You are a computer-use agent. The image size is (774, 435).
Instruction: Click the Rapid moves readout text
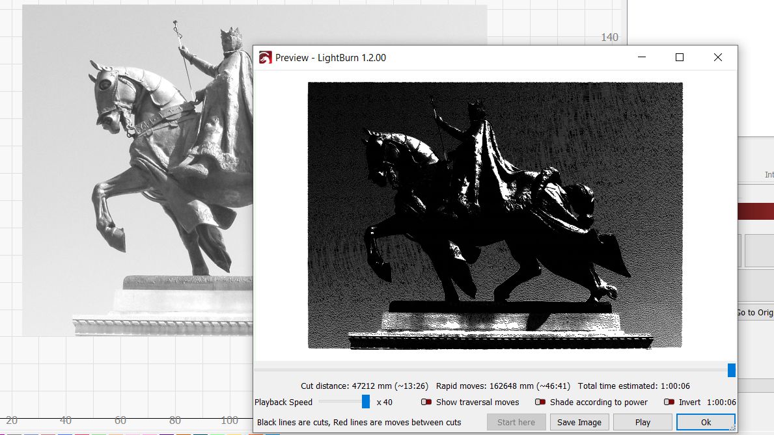click(x=503, y=386)
